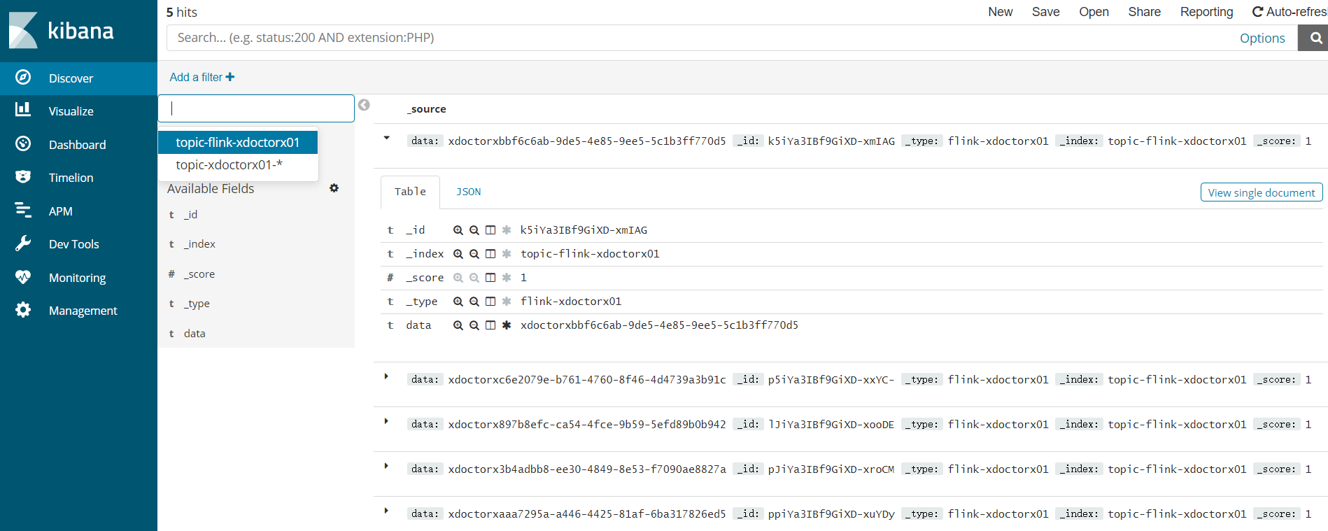Filter for value on _id row
1328x531 pixels.
point(458,230)
